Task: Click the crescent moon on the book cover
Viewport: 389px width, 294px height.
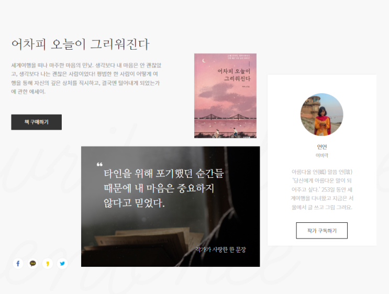Action: [204, 61]
